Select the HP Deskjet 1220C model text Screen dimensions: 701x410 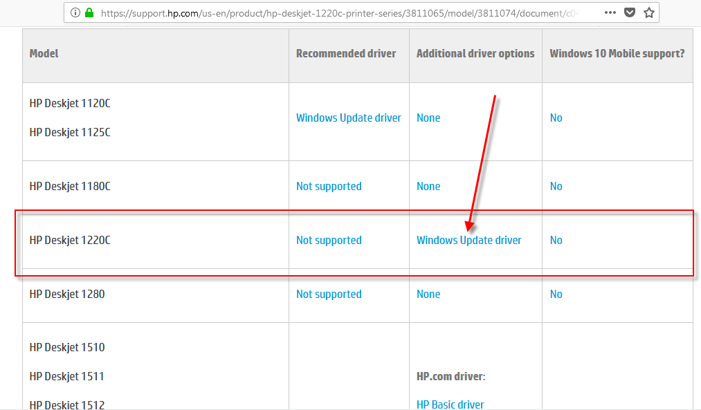(x=70, y=241)
